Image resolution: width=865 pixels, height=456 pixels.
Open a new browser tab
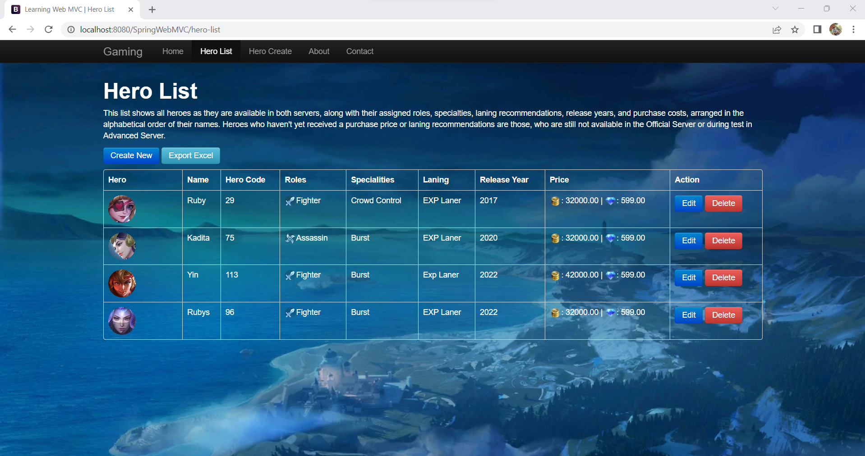coord(152,9)
